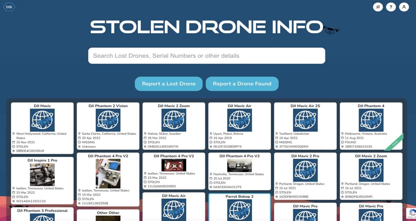Click the DS hexagon logo
The height and width of the screenshot is (221, 416).
(9, 7)
